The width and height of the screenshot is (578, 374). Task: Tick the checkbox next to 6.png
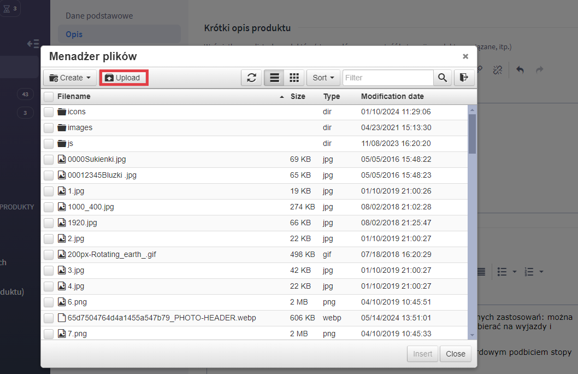49,302
